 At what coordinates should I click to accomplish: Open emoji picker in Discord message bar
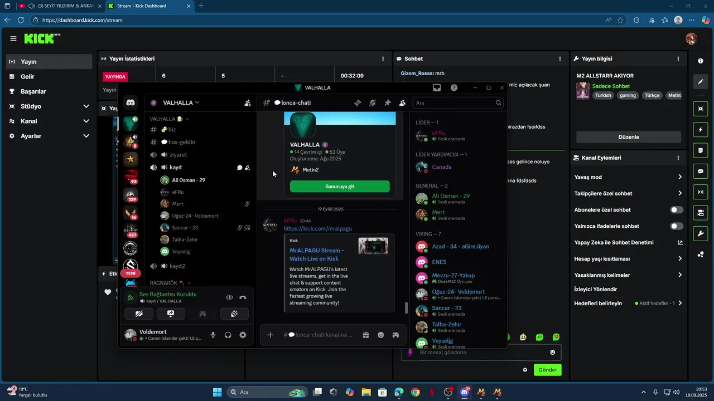coord(380,335)
